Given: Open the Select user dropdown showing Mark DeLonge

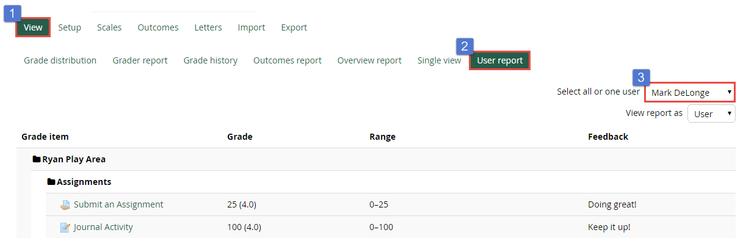Looking at the screenshot, I should [x=690, y=93].
